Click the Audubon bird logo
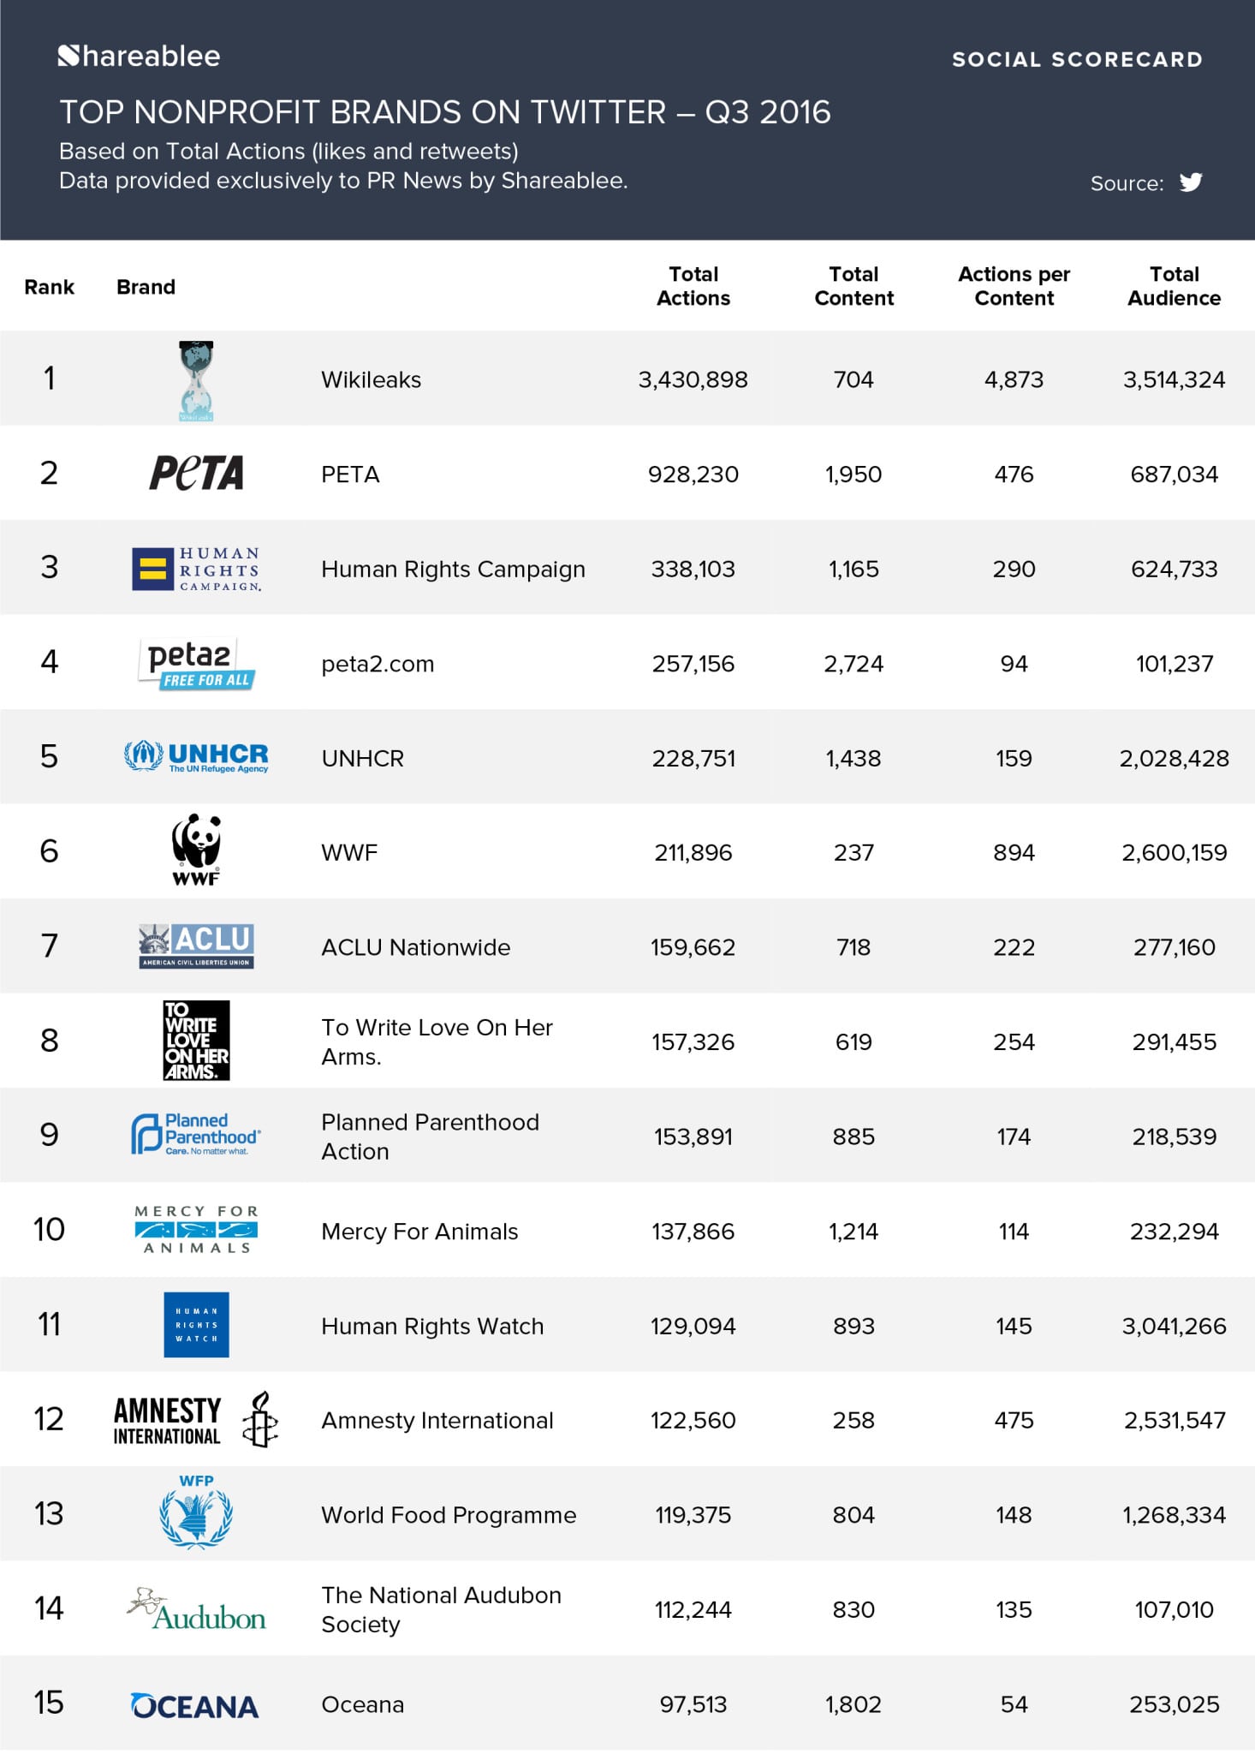Screen dimensions: 1255x1754 point(196,1609)
